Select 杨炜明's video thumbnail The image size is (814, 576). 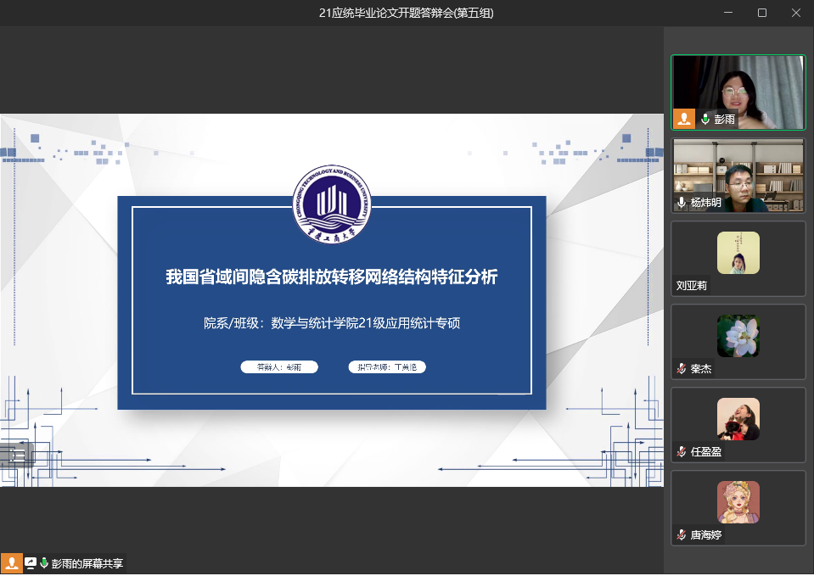point(738,174)
